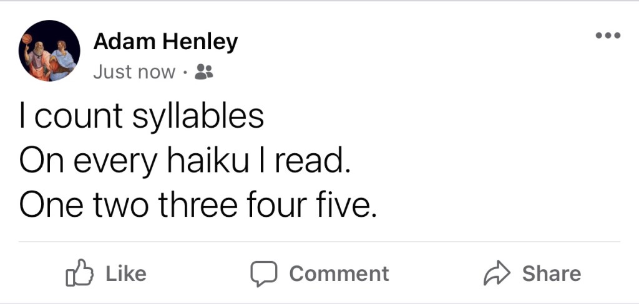The height and width of the screenshot is (304, 639).
Task: Click the line "I count syllables"
Action: 142,117
